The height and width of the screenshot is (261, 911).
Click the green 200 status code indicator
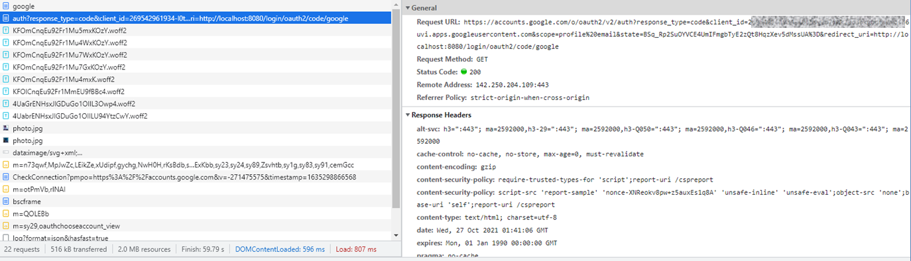coord(464,72)
